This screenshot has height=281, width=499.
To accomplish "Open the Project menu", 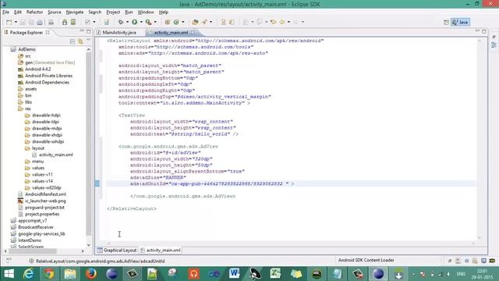I will coord(113,12).
